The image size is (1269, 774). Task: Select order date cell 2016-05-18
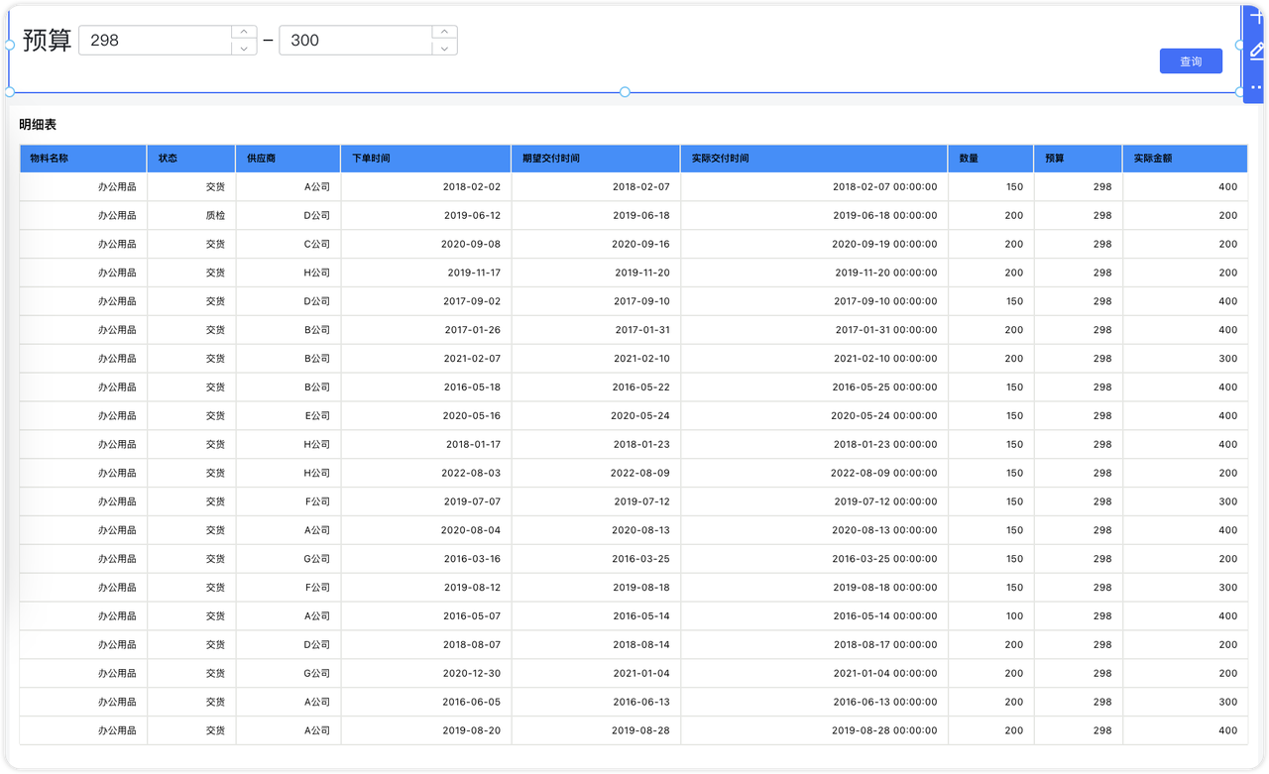426,387
